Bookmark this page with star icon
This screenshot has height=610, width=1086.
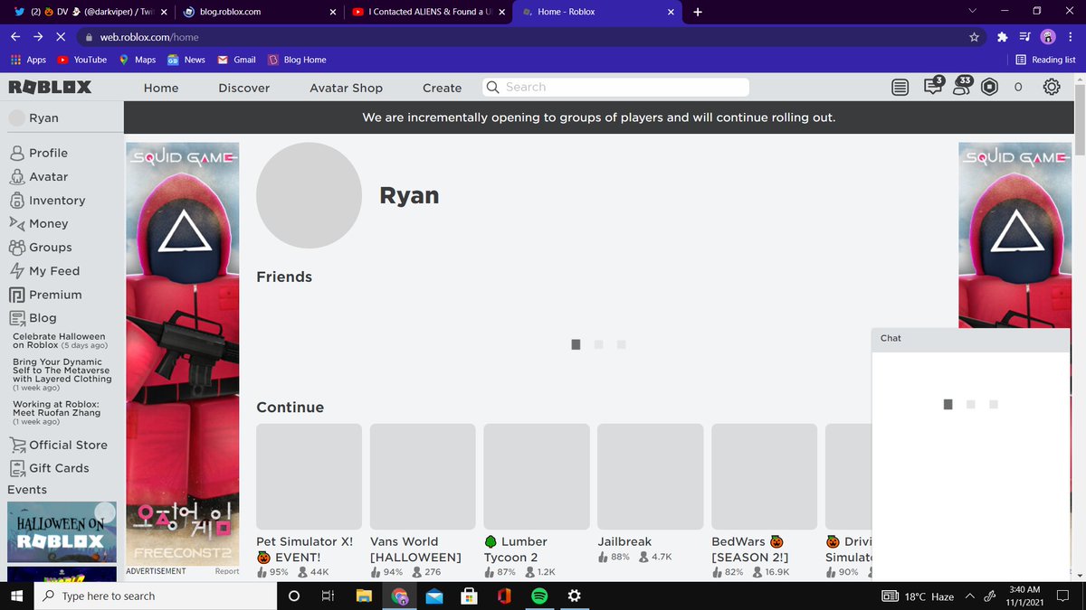[974, 37]
